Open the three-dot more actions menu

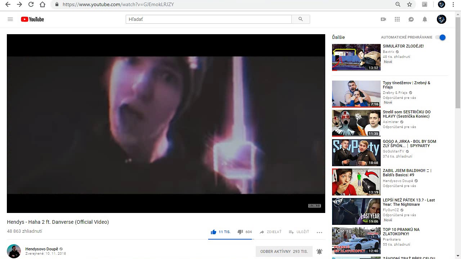(x=319, y=232)
